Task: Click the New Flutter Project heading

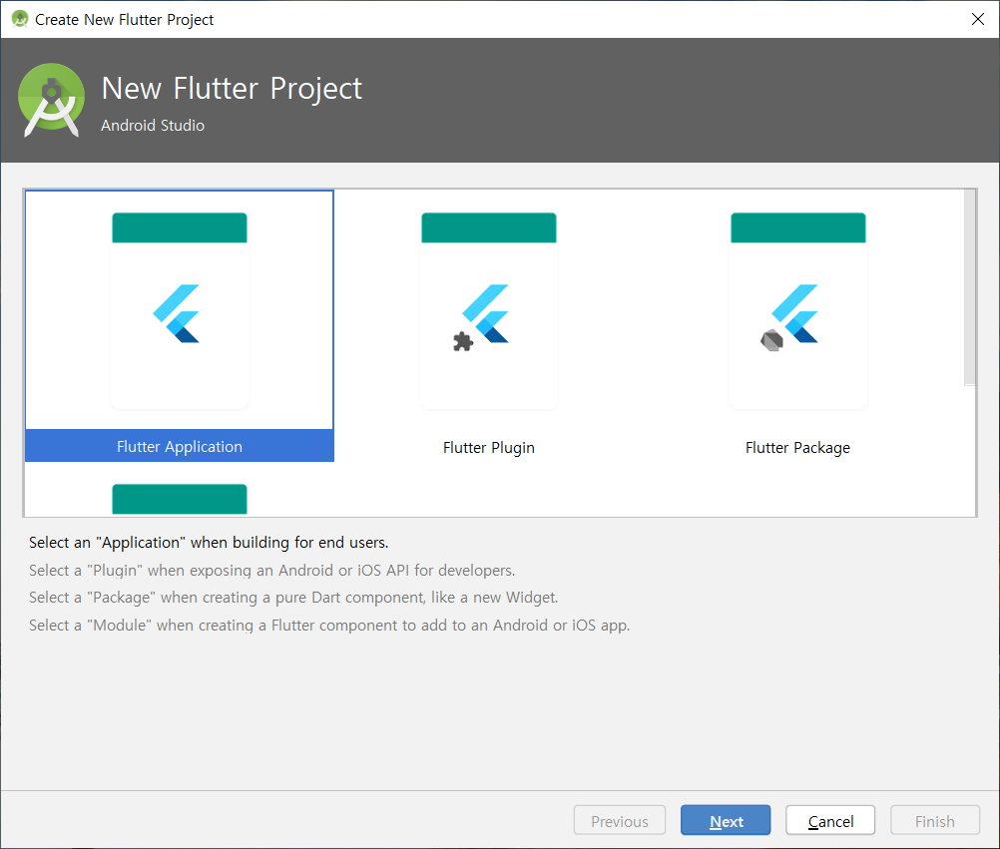Action: tap(232, 88)
